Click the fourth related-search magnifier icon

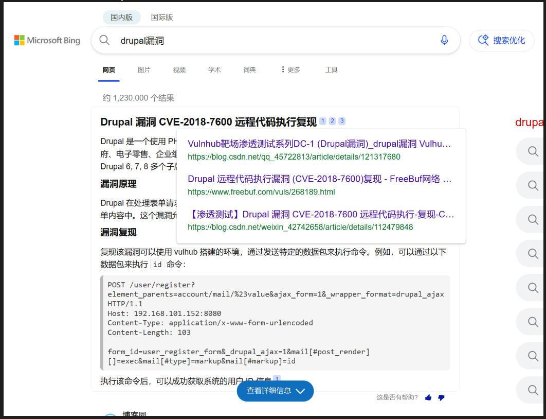click(533, 253)
